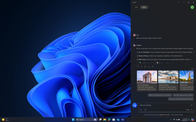Focus the "Ask me anything" input box
Image resolution: width=196 pixels, height=122 pixels.
pos(163,105)
